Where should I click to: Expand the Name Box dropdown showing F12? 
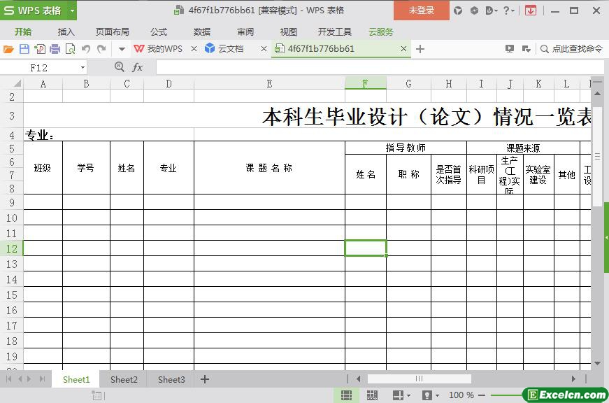tap(83, 68)
